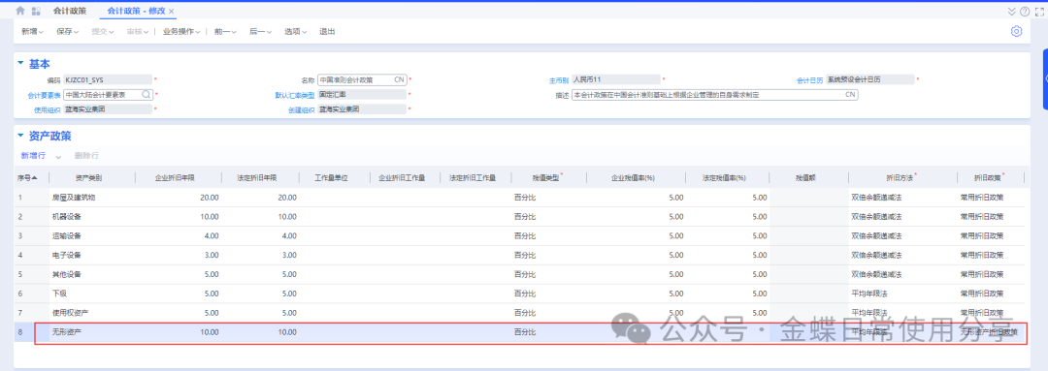Viewport: 1048px width, 371px height.
Task: Open the help question mark icon
Action: [x=1025, y=12]
